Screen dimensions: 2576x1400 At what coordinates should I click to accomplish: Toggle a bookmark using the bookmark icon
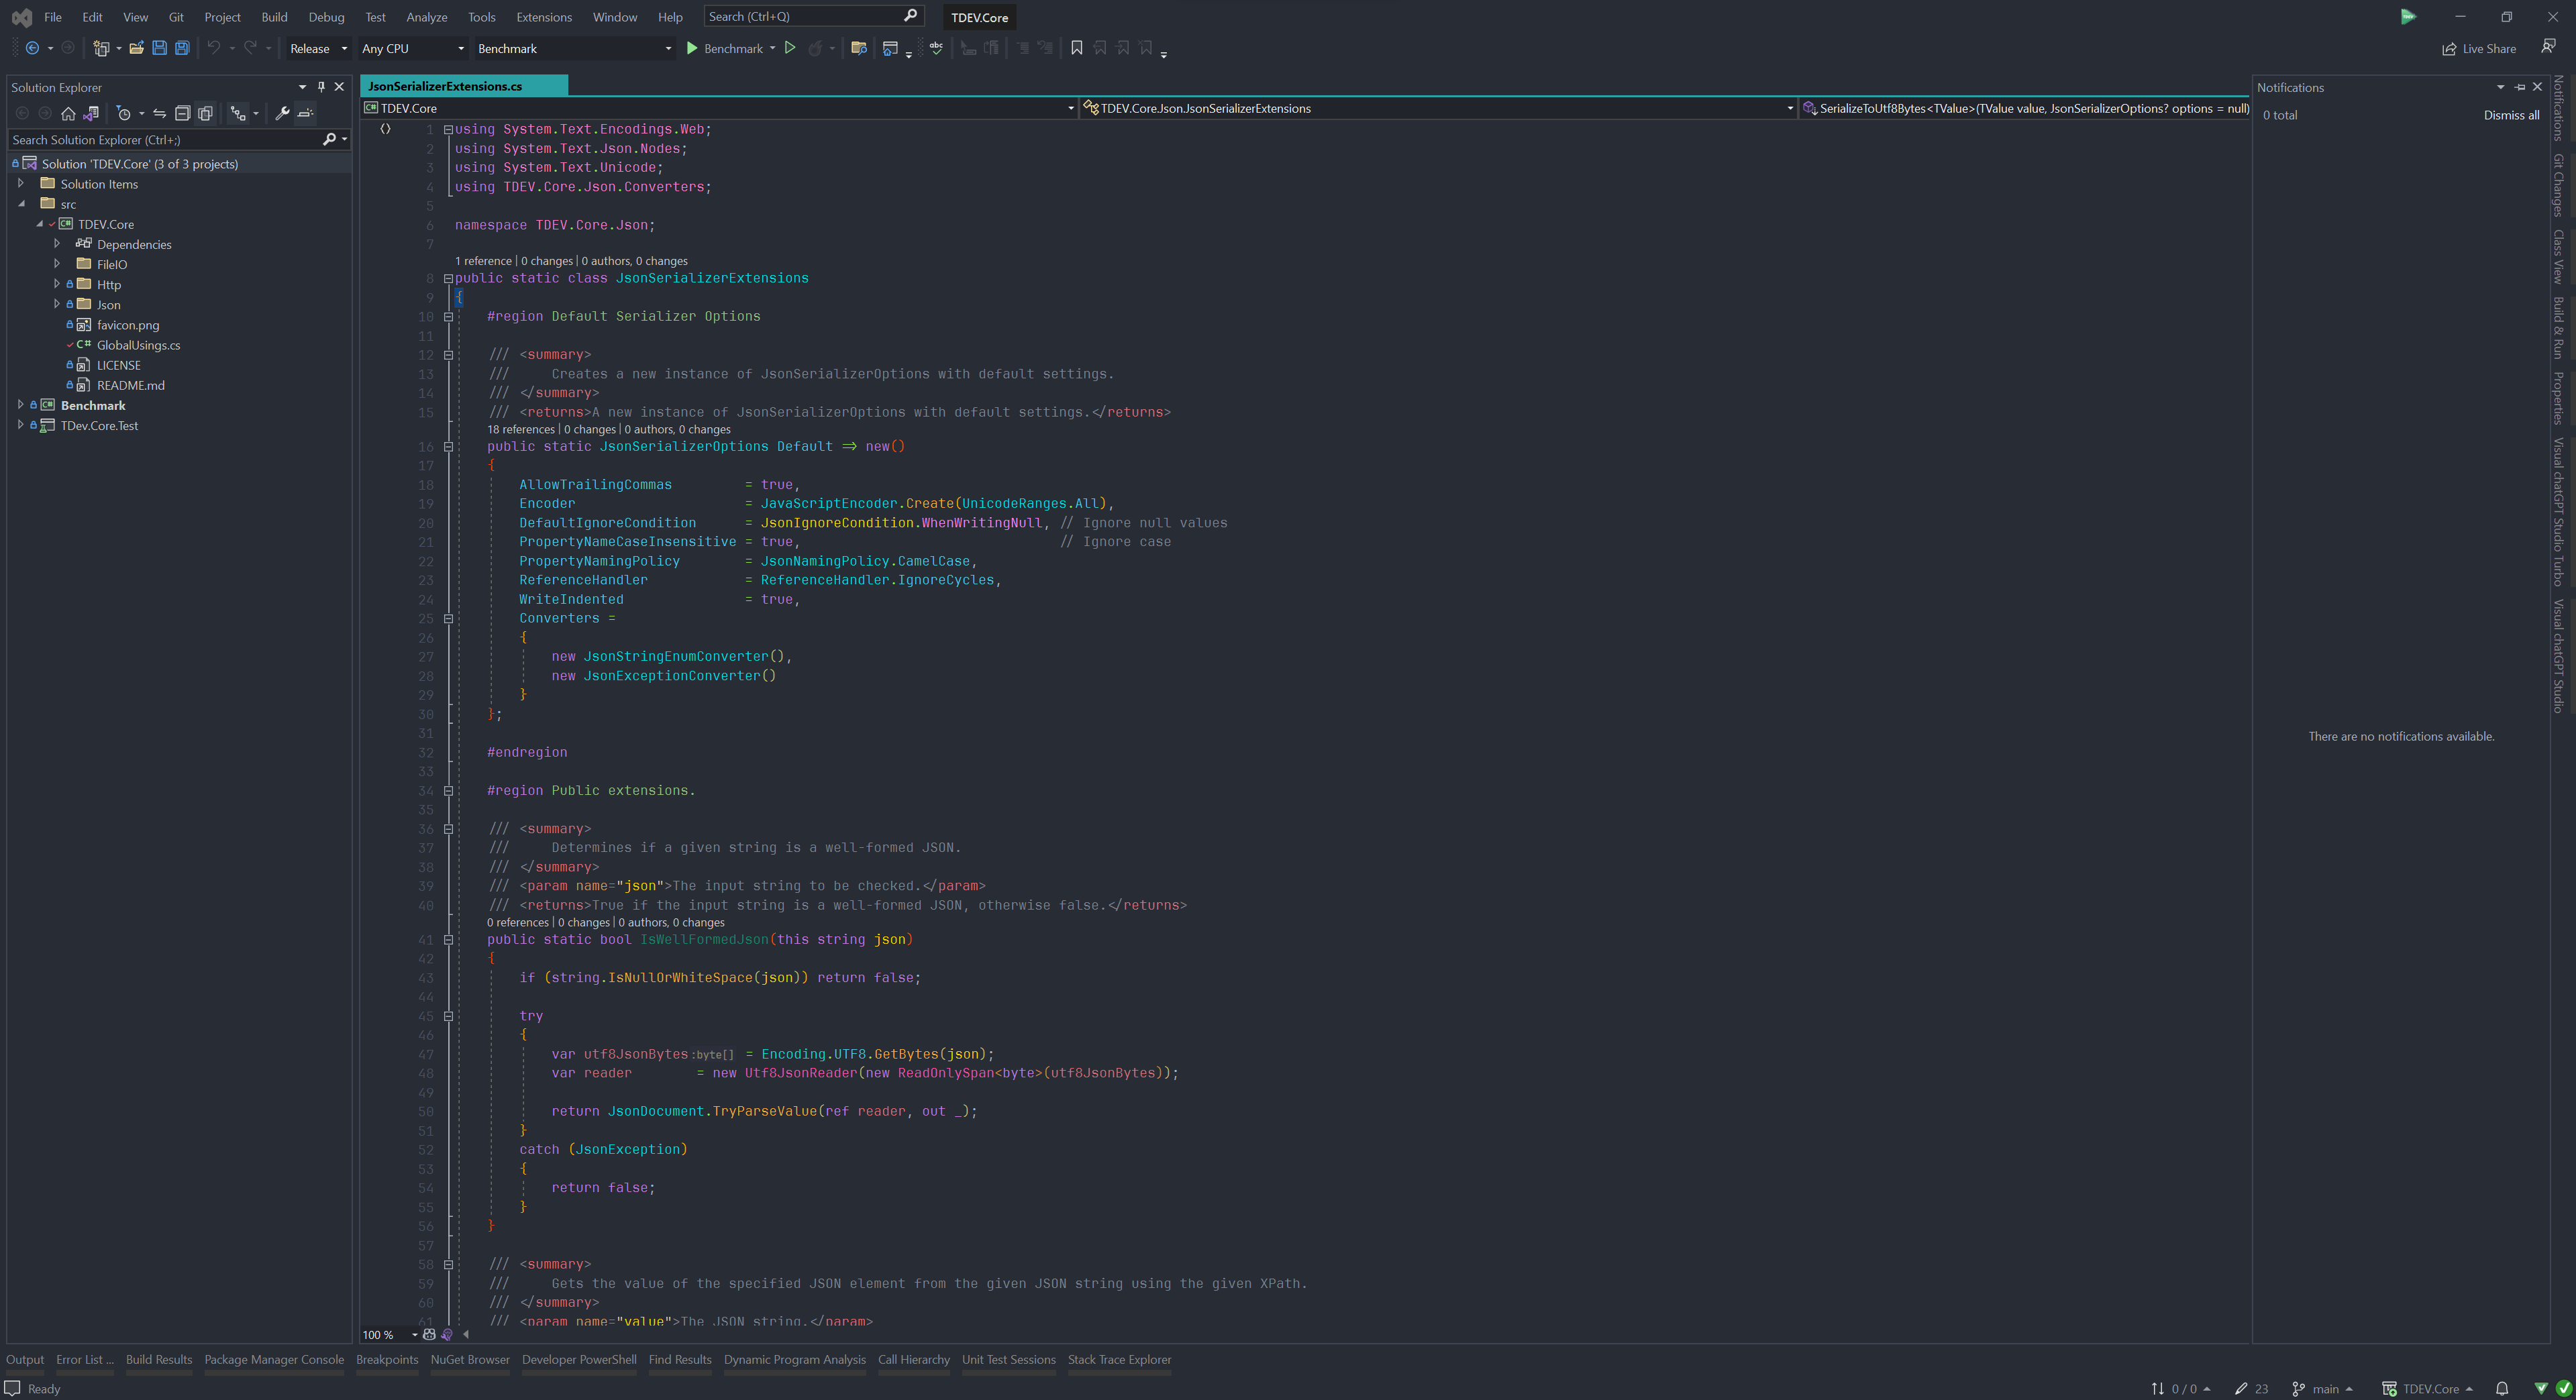point(1077,48)
